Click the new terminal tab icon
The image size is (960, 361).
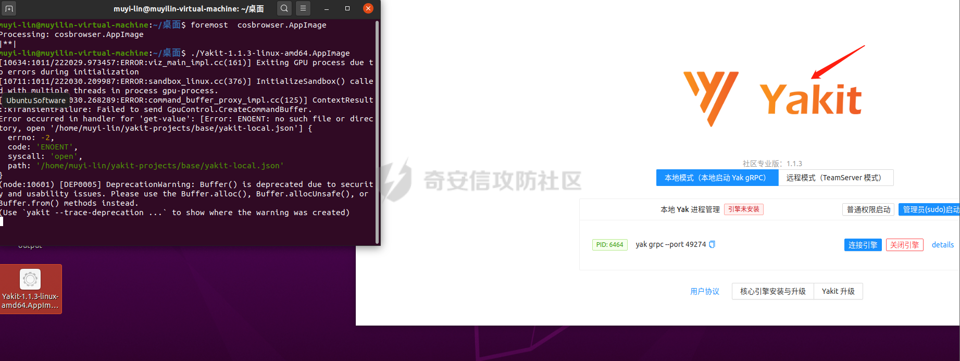(x=9, y=8)
